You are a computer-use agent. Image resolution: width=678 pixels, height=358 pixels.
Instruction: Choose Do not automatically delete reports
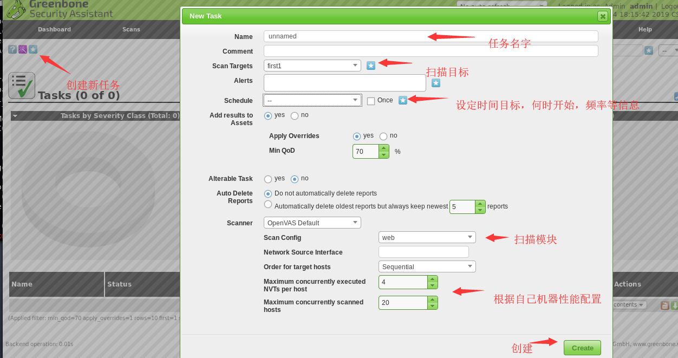(268, 193)
